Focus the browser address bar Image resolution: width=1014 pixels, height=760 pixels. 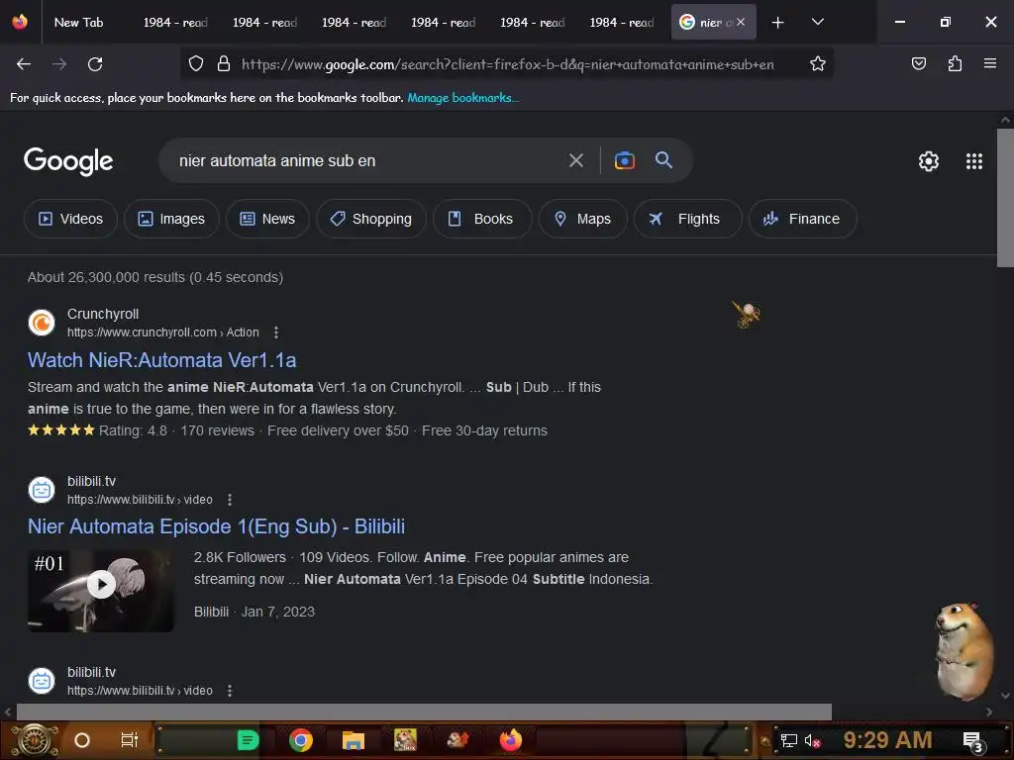[x=508, y=64]
